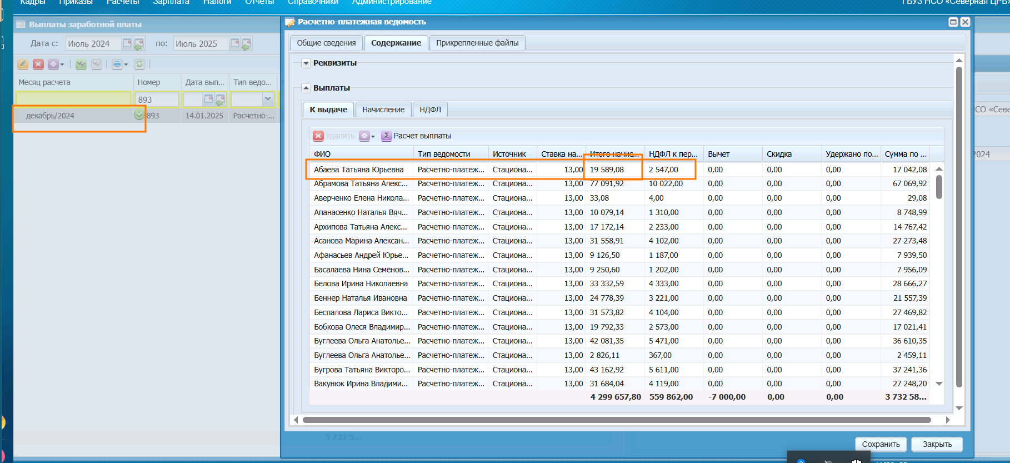
Task: Open the 'Зарплата' menu
Action: point(171,2)
